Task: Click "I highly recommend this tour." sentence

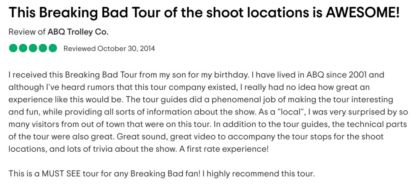Action: point(259,174)
